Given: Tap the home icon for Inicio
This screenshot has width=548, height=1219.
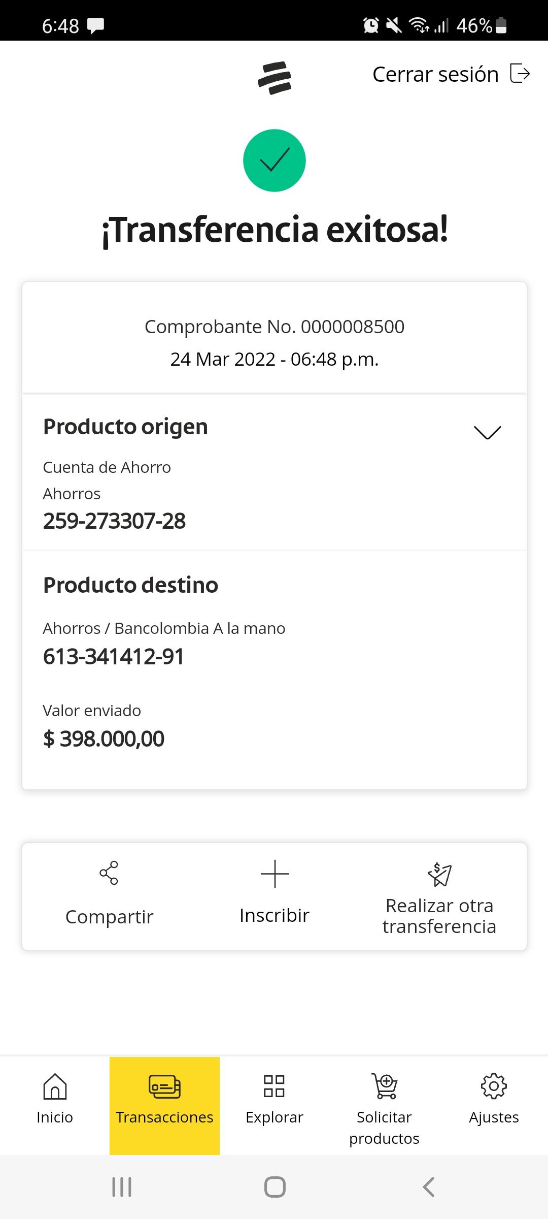Looking at the screenshot, I should coord(55,1086).
